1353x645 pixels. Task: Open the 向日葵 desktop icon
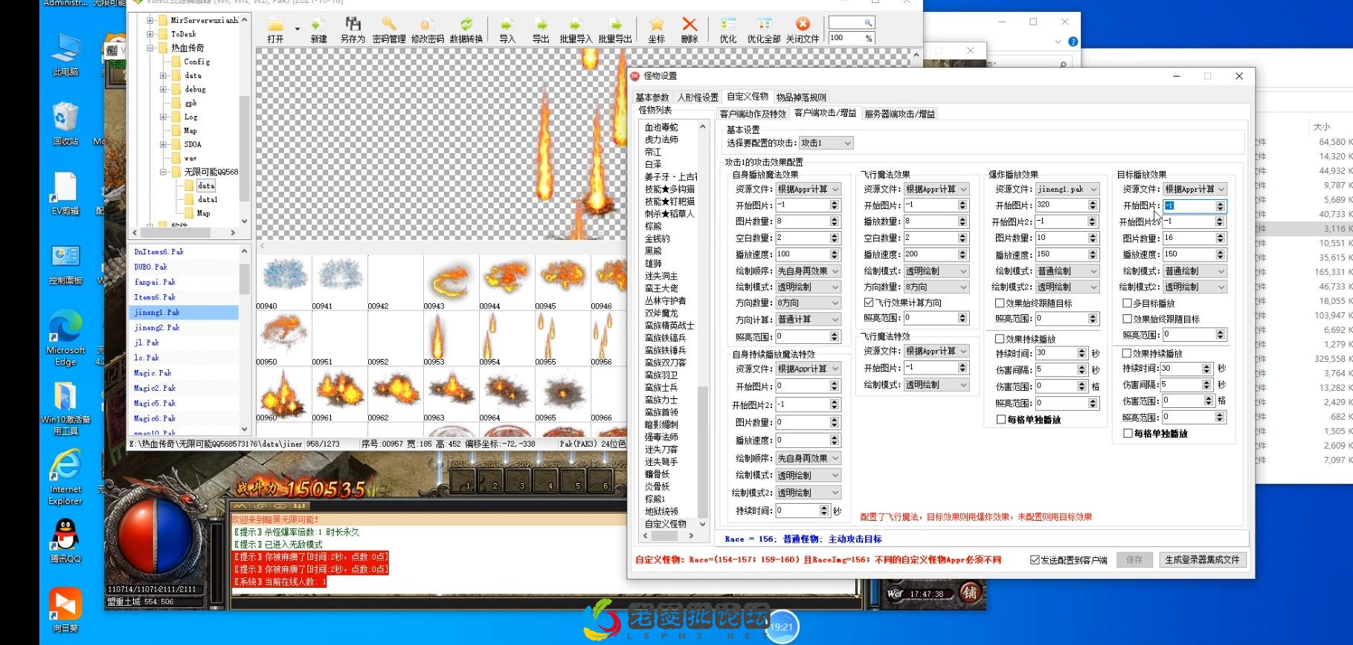pos(65,610)
